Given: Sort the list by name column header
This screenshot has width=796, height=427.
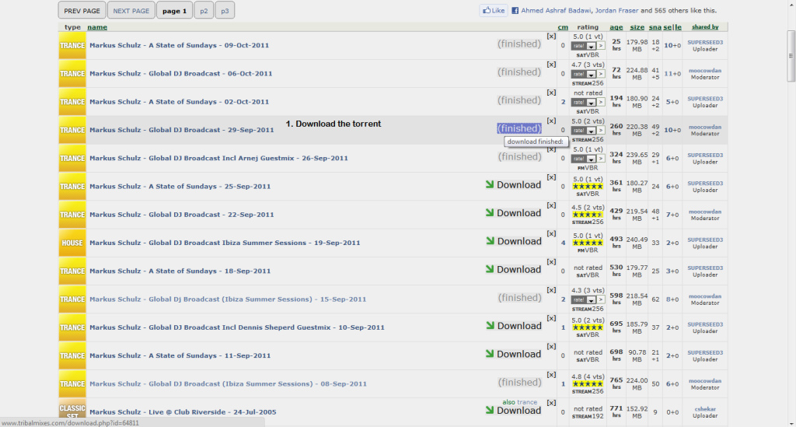Looking at the screenshot, I should (x=97, y=27).
